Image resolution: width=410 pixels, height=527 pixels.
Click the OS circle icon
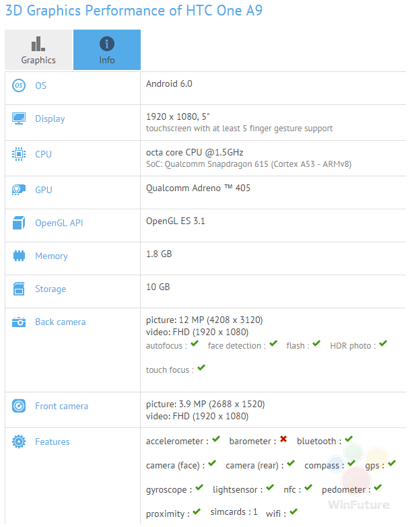pos(19,85)
